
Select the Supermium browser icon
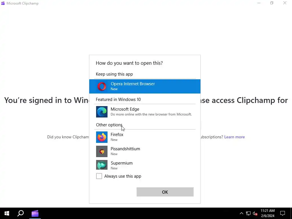[102, 165]
